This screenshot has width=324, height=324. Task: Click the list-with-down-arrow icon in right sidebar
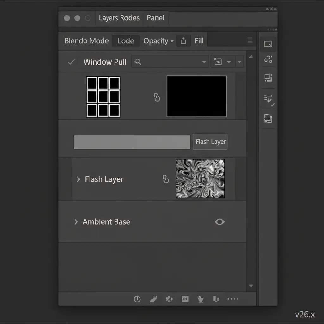(268, 99)
